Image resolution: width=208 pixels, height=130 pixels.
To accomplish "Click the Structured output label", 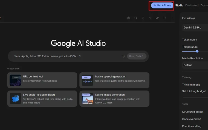I will click(193, 112).
